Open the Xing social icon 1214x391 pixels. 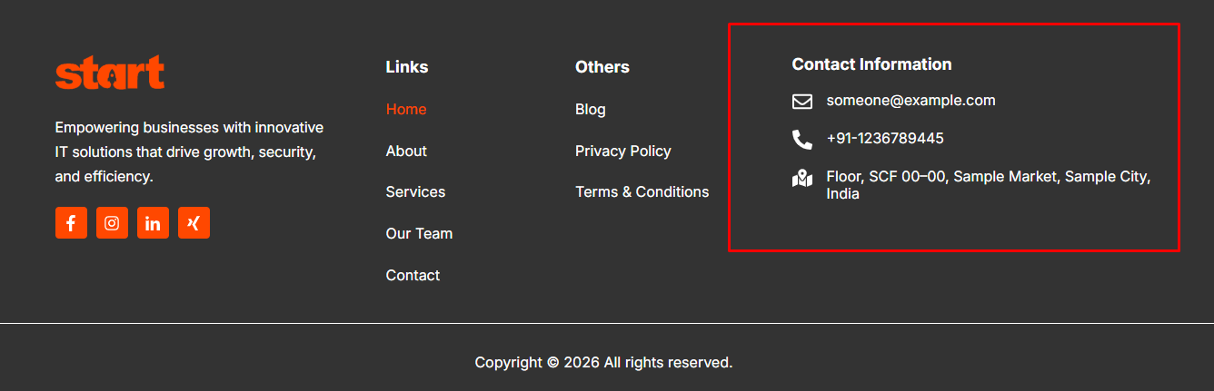[x=194, y=223]
